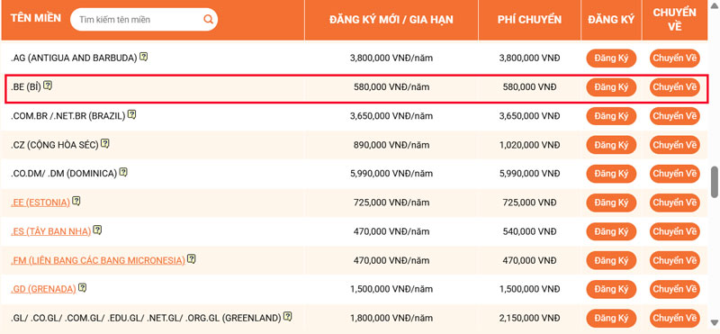Open the .GD (GRENADA) link
The width and height of the screenshot is (720, 334).
[x=43, y=289]
